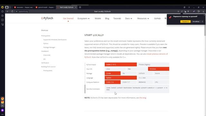Click the address bar padlock icon

coord(16,12)
